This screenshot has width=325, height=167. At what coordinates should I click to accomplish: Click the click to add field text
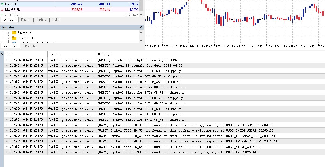14,15
